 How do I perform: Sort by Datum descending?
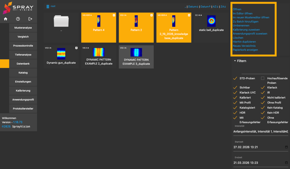pyautogui.click(x=193, y=6)
